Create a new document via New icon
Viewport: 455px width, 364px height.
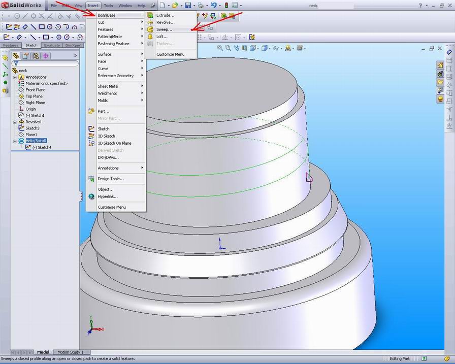(x=162, y=6)
